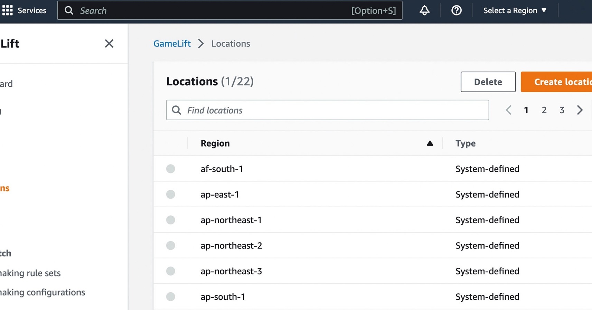Go to previous page with left chevron
Viewport: 592px width, 310px height.
pos(508,110)
